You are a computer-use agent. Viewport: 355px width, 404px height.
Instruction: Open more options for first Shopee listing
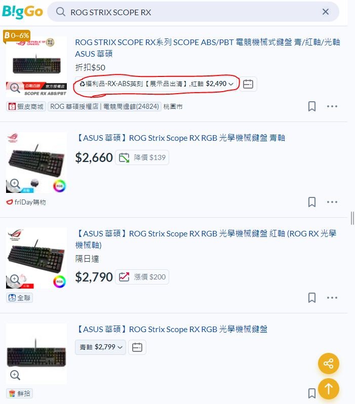(x=332, y=106)
